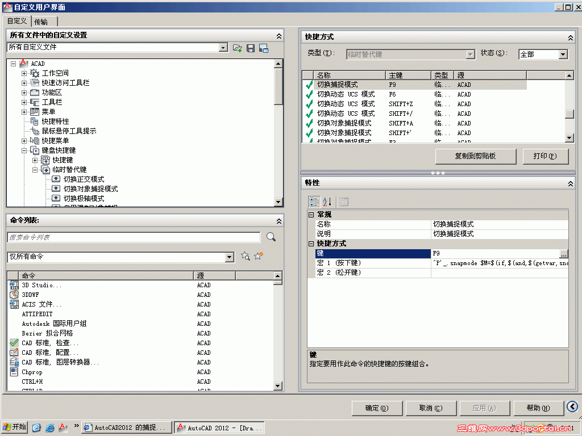
Task: Click the AutoCAD quick launch icon in taskbar
Action: pos(63,427)
